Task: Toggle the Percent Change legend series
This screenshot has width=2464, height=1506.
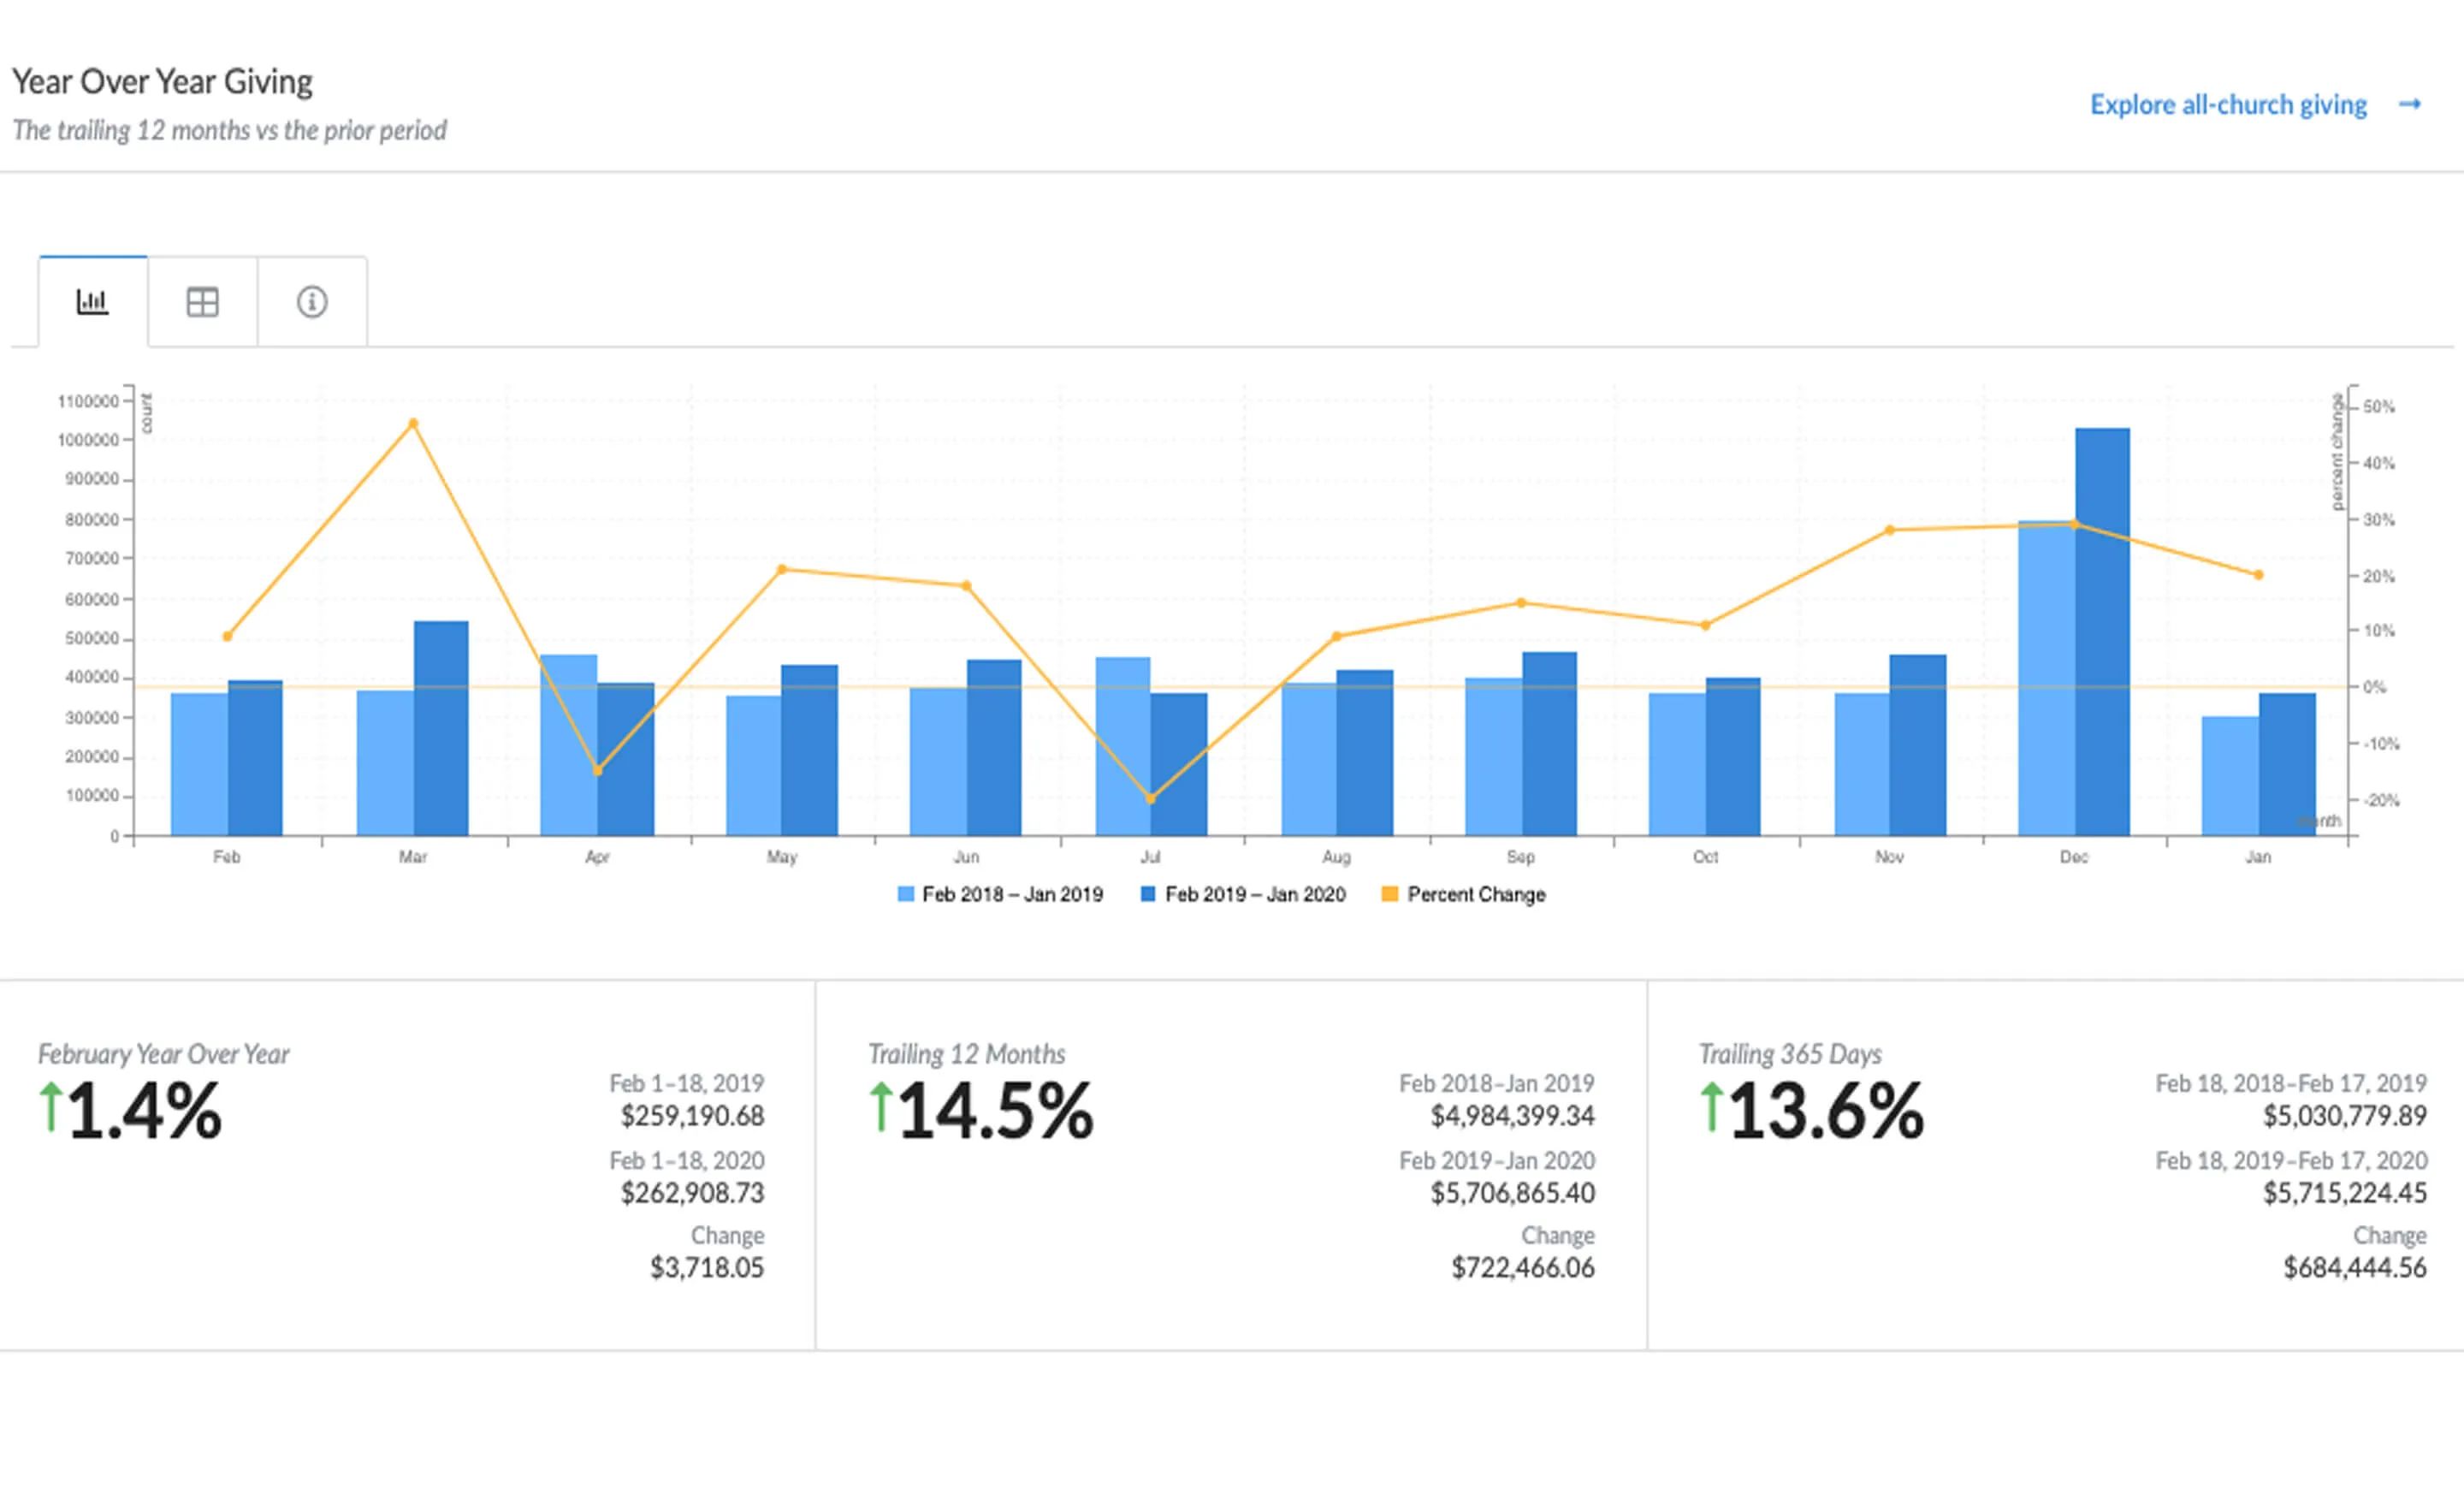Action: tap(1475, 895)
